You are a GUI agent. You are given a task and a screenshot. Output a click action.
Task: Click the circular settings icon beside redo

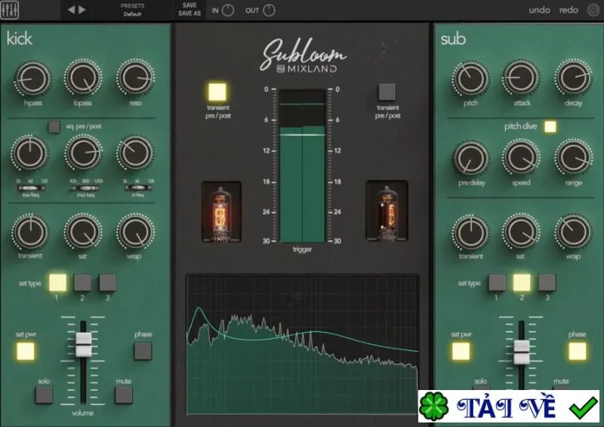pyautogui.click(x=593, y=10)
